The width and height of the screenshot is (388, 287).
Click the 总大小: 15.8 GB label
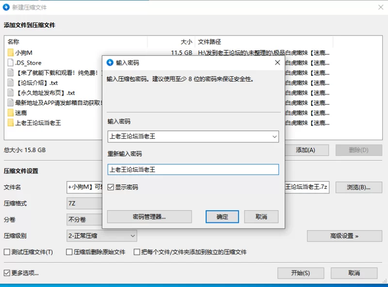tap(25, 150)
